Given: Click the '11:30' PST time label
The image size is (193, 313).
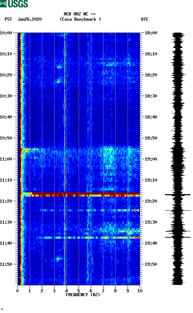Looking at the screenshot, I should pos(6,222).
